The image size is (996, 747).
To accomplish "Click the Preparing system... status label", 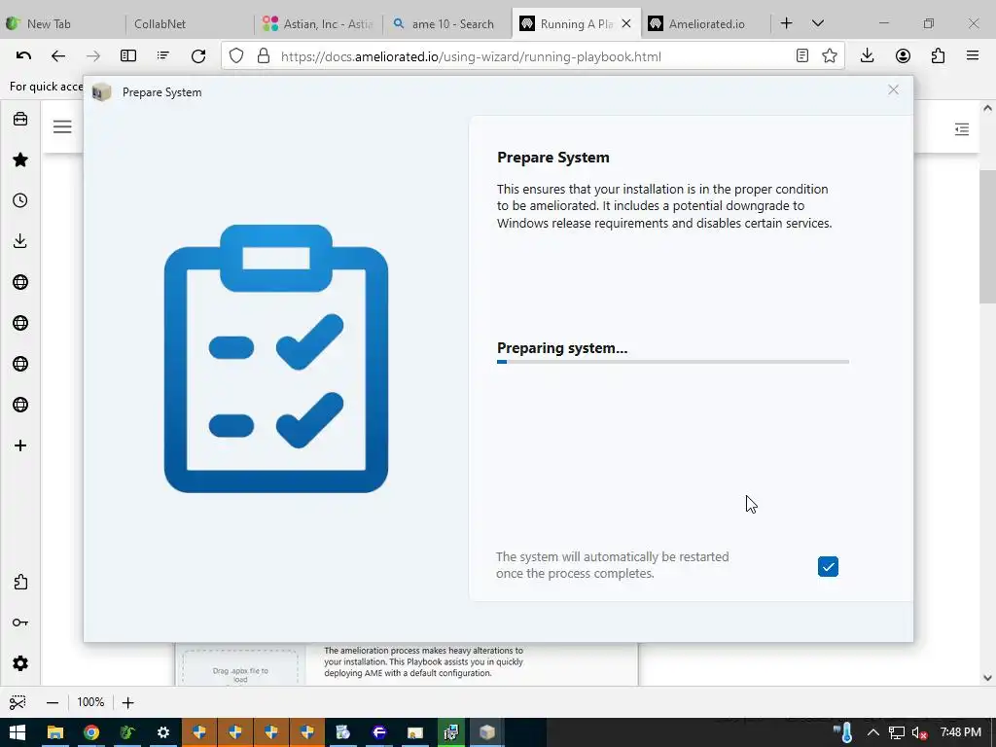I will pyautogui.click(x=562, y=348).
